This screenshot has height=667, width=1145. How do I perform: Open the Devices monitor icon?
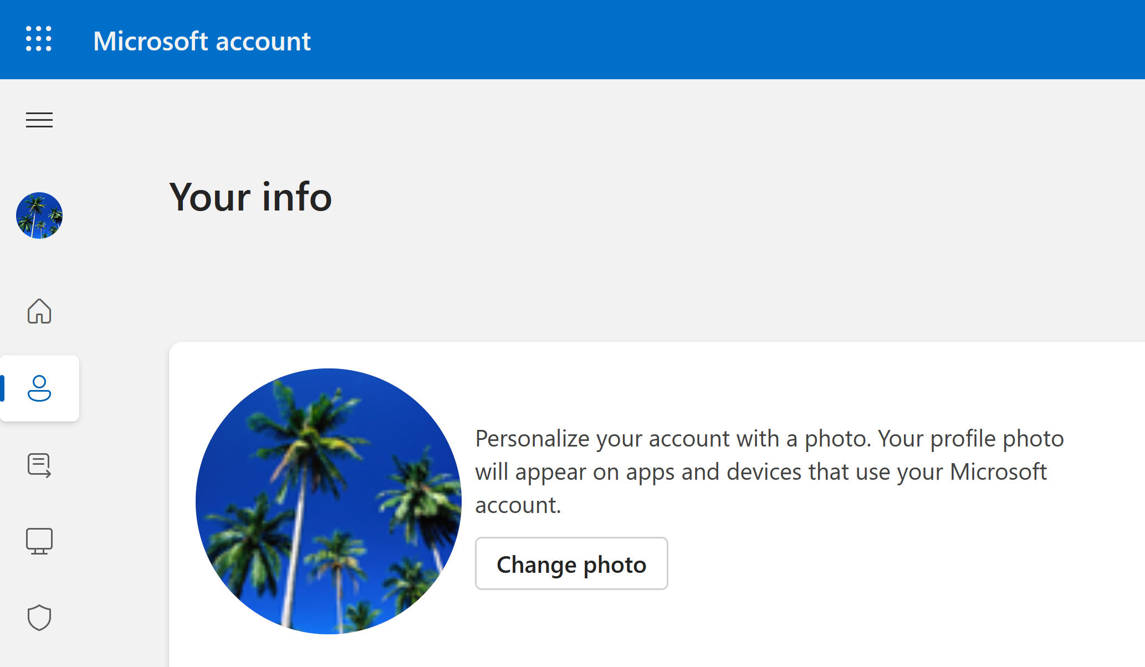[39, 541]
